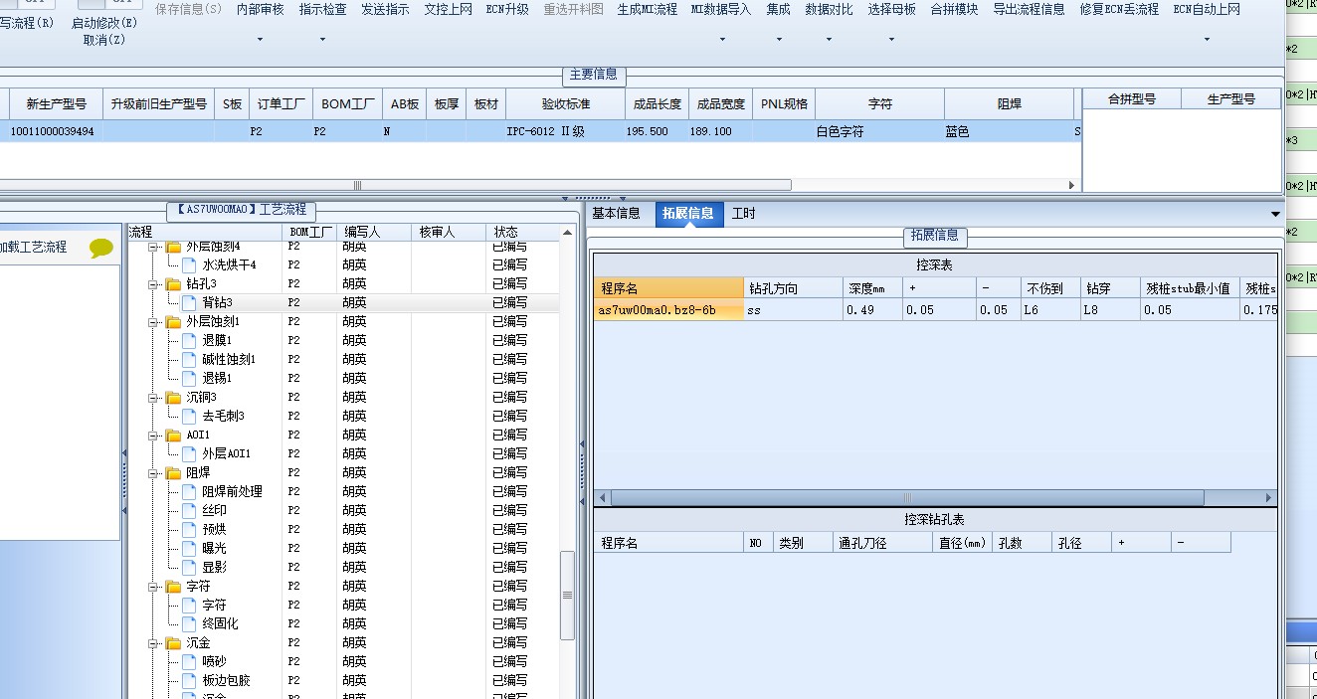This screenshot has height=699, width=1317.
Task: Click the 生成MI流程 button
Action: [647, 10]
